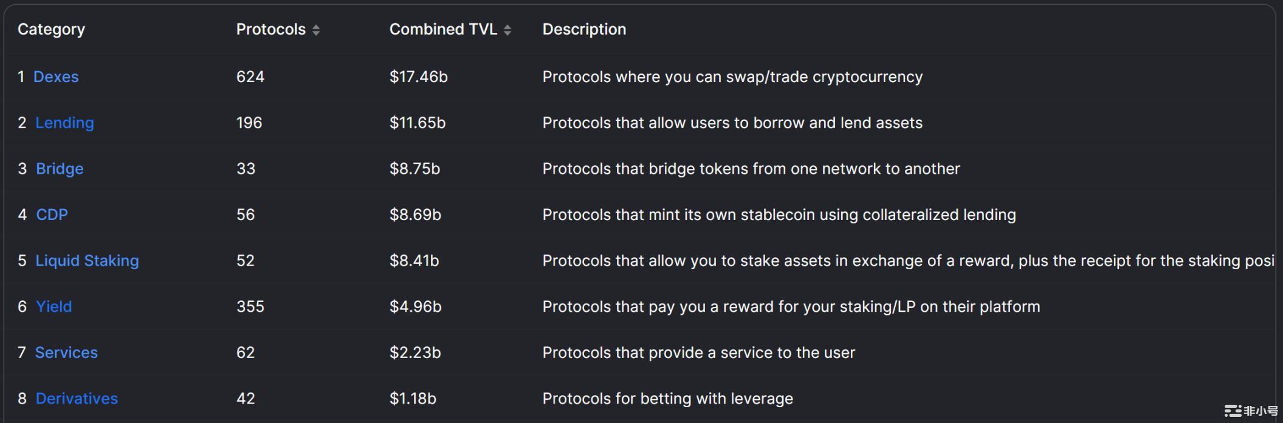
Task: Click the Protocols column header label
Action: coord(270,29)
